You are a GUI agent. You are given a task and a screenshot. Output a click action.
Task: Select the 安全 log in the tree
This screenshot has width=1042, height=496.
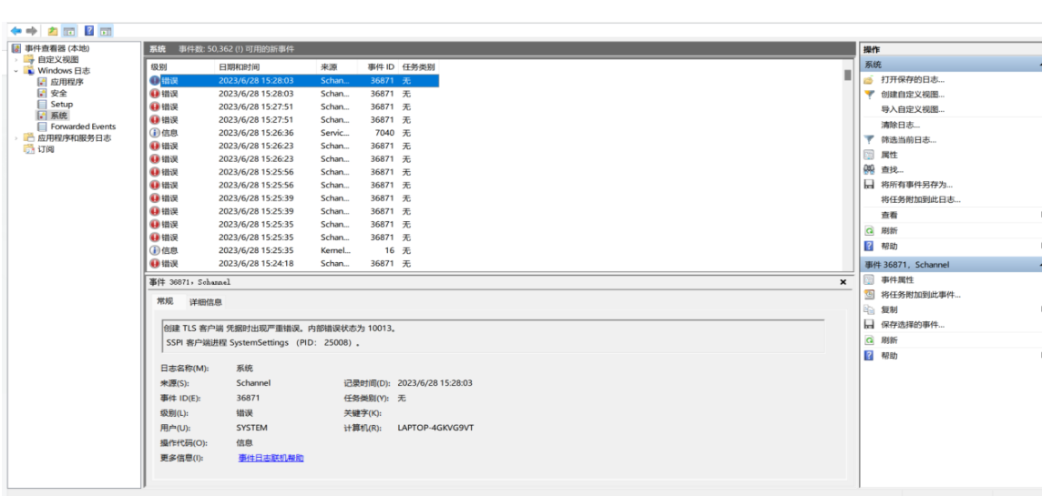point(58,93)
